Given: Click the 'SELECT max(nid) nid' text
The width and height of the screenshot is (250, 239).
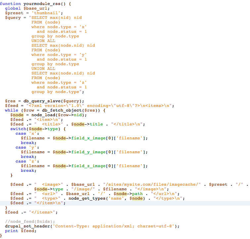Looking at the screenshot, I should (56, 18).
